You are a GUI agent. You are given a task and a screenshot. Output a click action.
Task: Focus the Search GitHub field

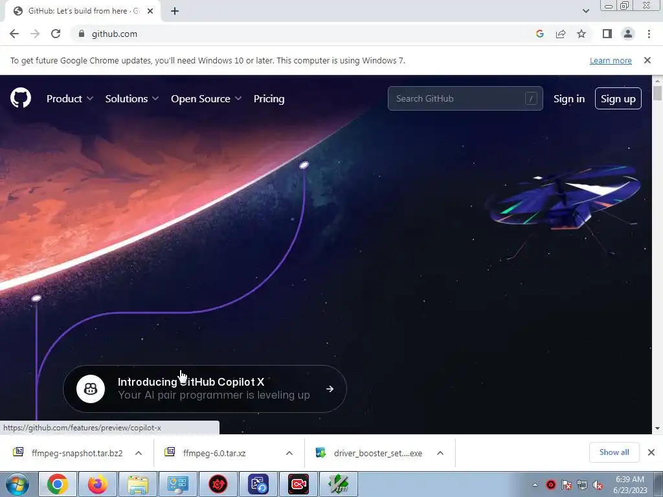465,98
